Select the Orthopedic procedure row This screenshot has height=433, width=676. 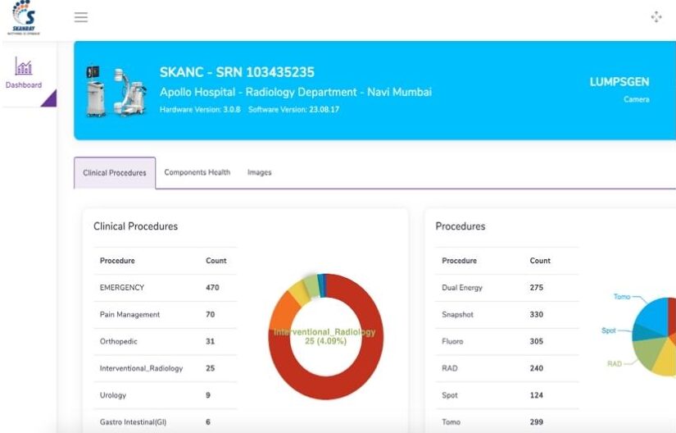click(166, 341)
